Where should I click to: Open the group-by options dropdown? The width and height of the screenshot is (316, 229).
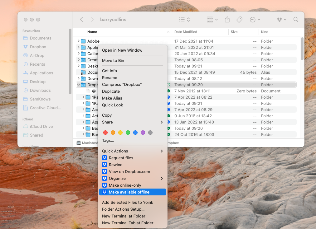[212, 20]
